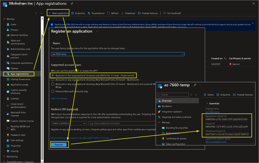The image size is (259, 163).
Task: Click the Custom domain names icon
Action: pyautogui.click(x=8, y=121)
